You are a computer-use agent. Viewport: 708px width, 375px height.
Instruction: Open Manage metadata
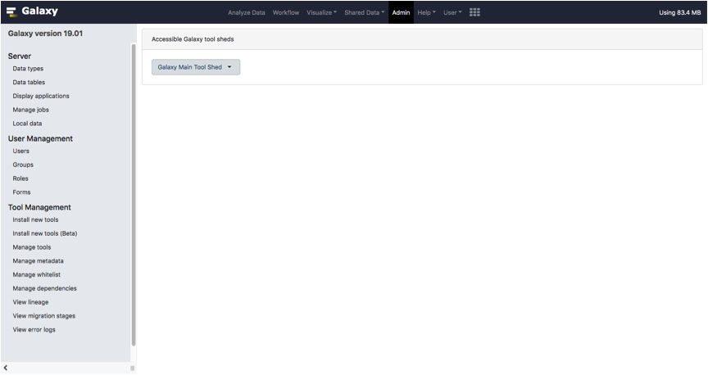click(x=38, y=261)
